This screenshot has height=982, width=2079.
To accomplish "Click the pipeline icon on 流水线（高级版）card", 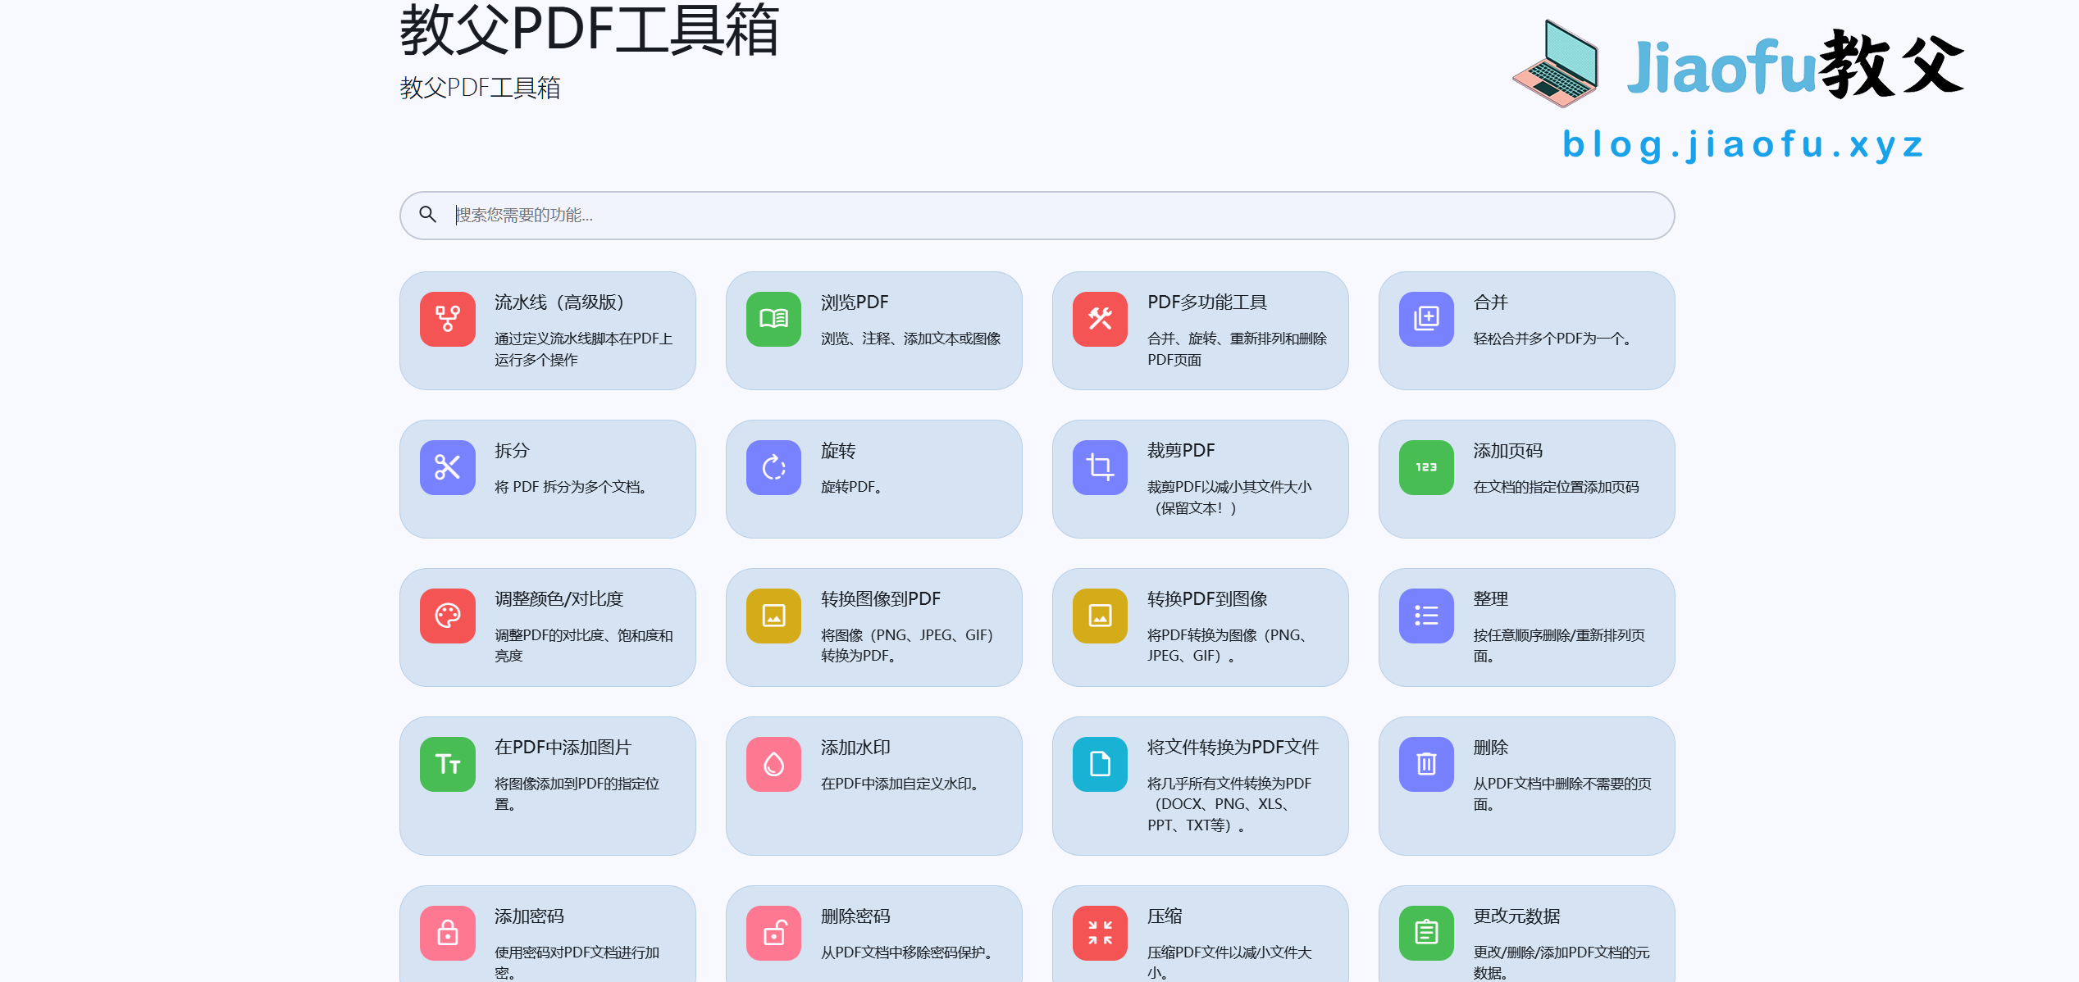I will (447, 319).
